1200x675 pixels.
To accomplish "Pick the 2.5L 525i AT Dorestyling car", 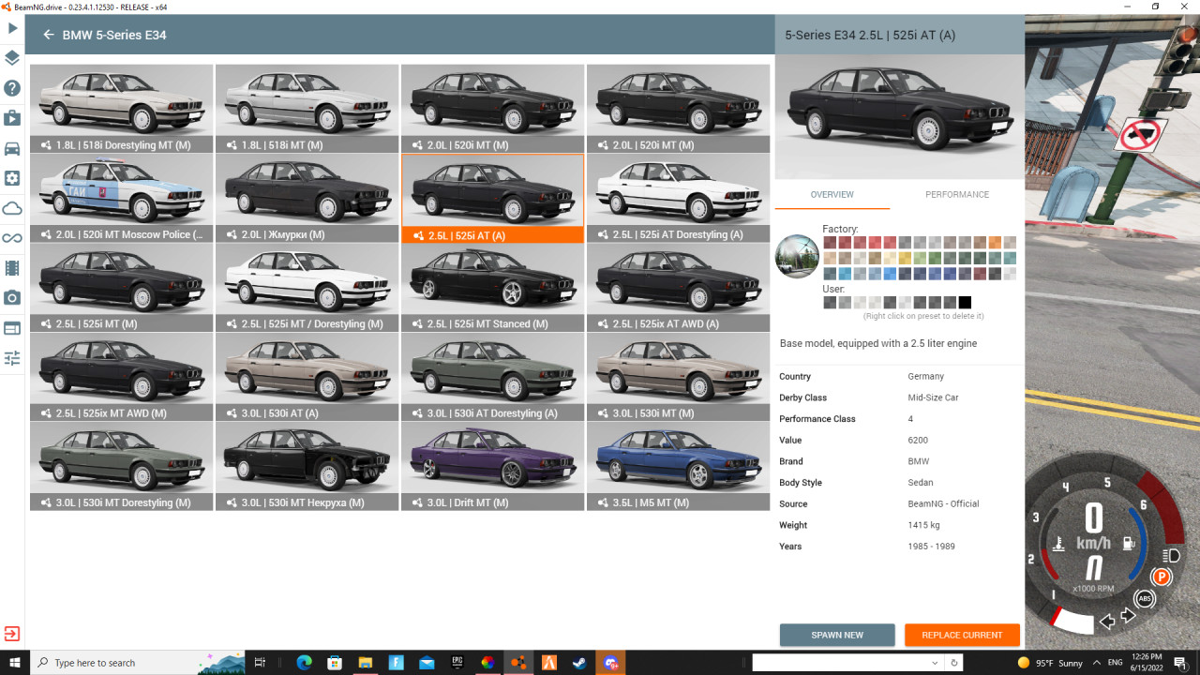I will 679,198.
